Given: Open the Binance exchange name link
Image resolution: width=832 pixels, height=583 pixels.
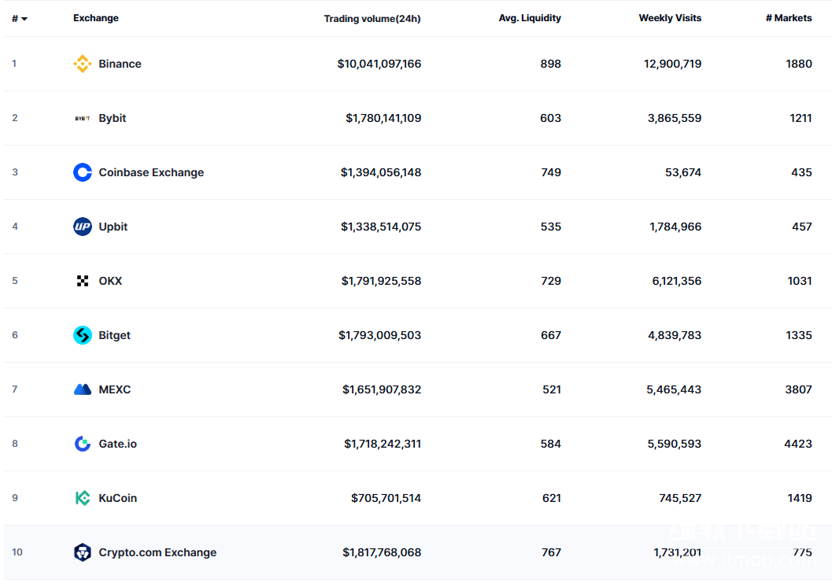Looking at the screenshot, I should click(x=120, y=65).
